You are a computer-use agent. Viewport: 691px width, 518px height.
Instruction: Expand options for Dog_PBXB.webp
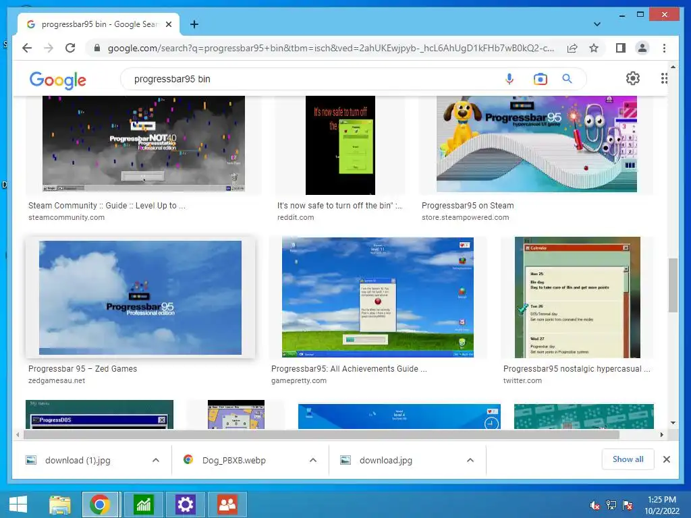pyautogui.click(x=313, y=460)
